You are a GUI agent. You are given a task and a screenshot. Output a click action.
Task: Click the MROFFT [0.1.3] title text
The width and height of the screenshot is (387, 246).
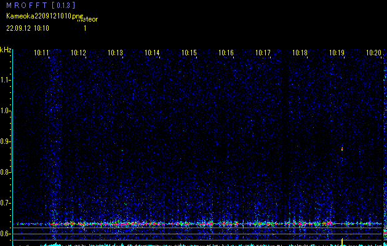tap(41, 5)
